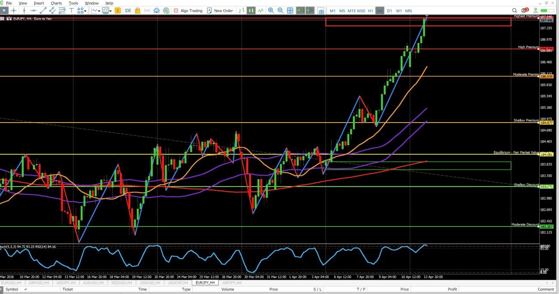Toggle Algo Trading on or off
559x294 pixels.
tap(188, 11)
